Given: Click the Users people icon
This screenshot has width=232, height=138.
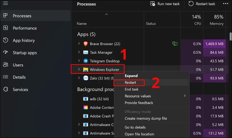Looking at the screenshot, I should [6, 65].
